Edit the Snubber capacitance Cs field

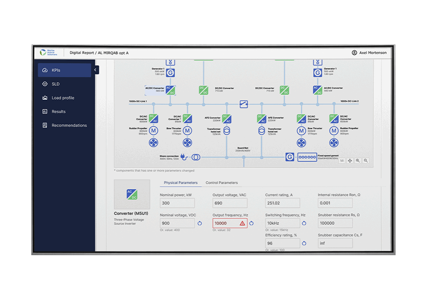335,243
